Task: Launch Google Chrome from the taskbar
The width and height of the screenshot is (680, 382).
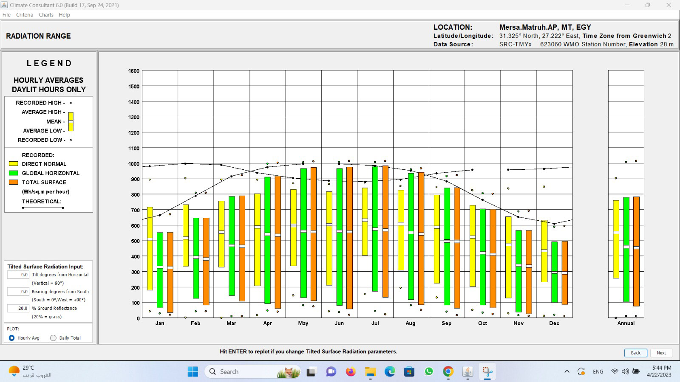Action: point(448,372)
